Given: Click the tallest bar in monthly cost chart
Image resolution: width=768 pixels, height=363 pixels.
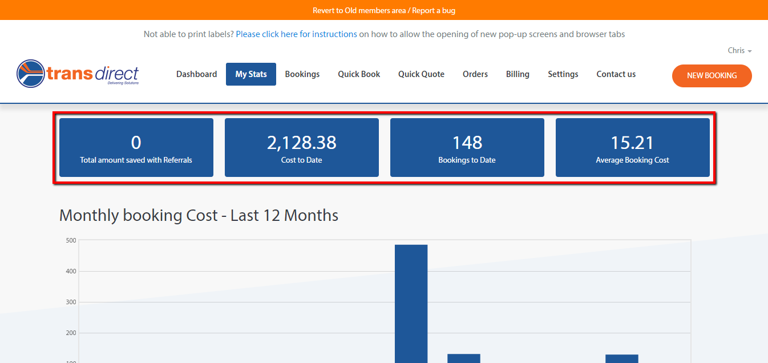Looking at the screenshot, I should [411, 304].
